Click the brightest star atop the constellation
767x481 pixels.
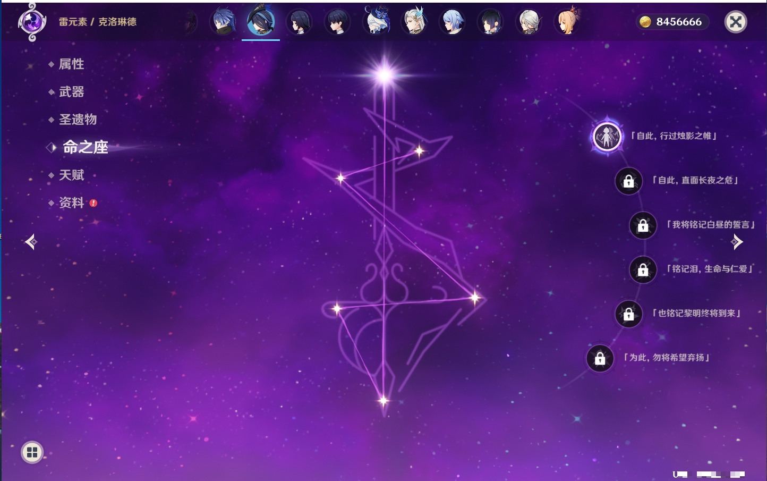[385, 75]
